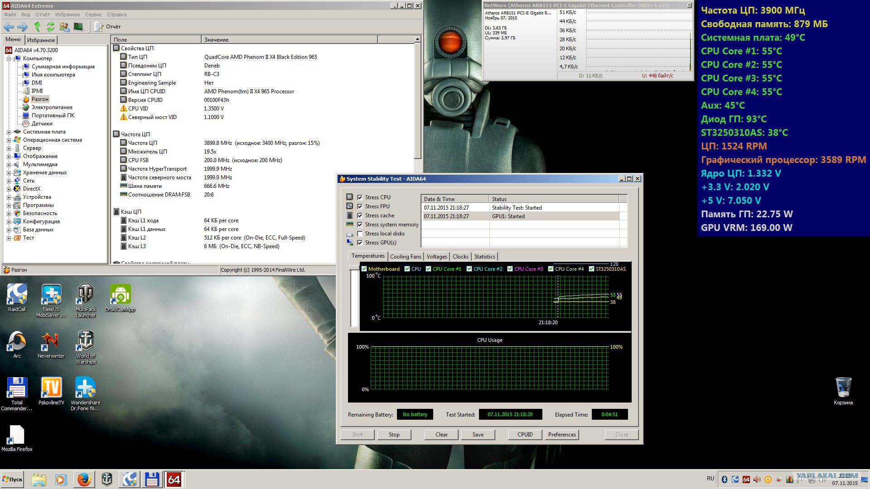Image resolution: width=870 pixels, height=489 pixels.
Task: Enable the Stress local disks checkbox
Action: 360,234
